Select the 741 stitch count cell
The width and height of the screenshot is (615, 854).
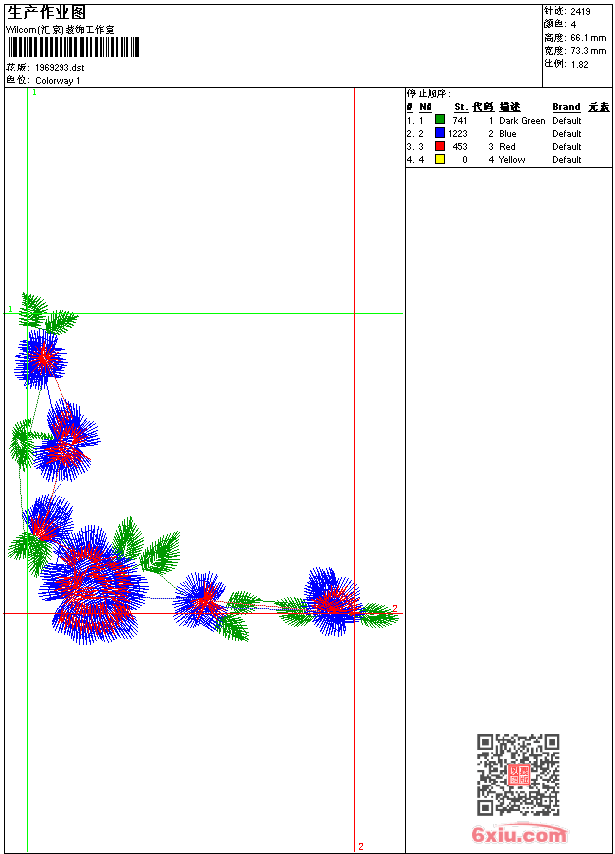coord(460,121)
